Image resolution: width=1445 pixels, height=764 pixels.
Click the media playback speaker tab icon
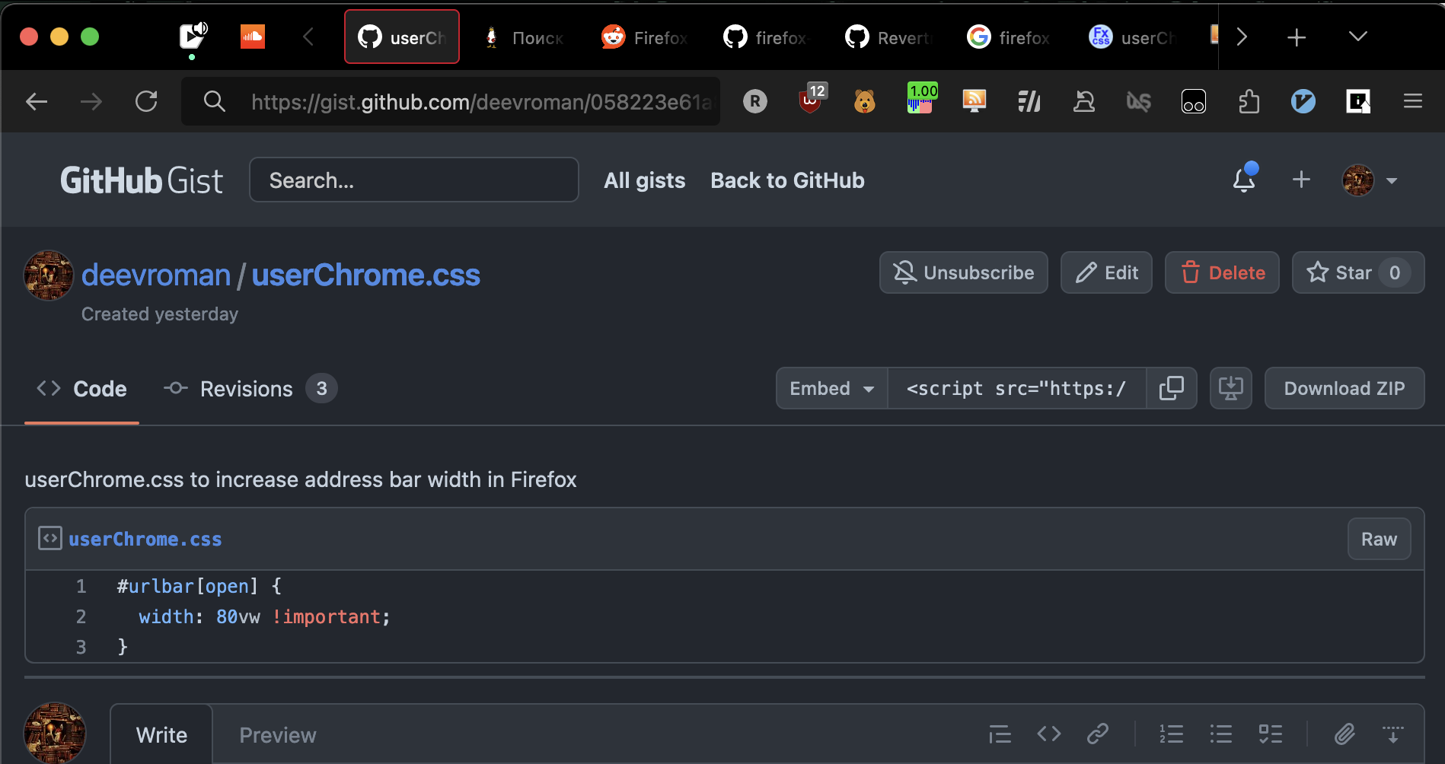click(193, 37)
